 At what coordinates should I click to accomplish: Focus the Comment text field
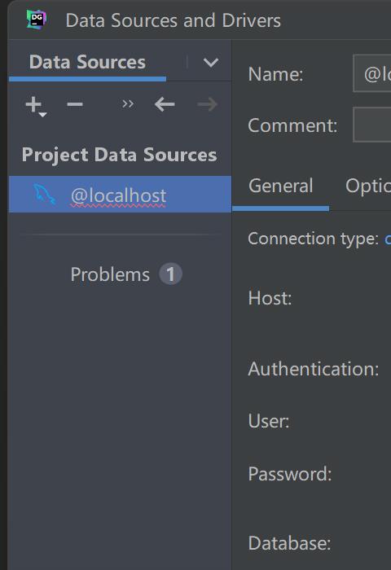[x=371, y=125]
